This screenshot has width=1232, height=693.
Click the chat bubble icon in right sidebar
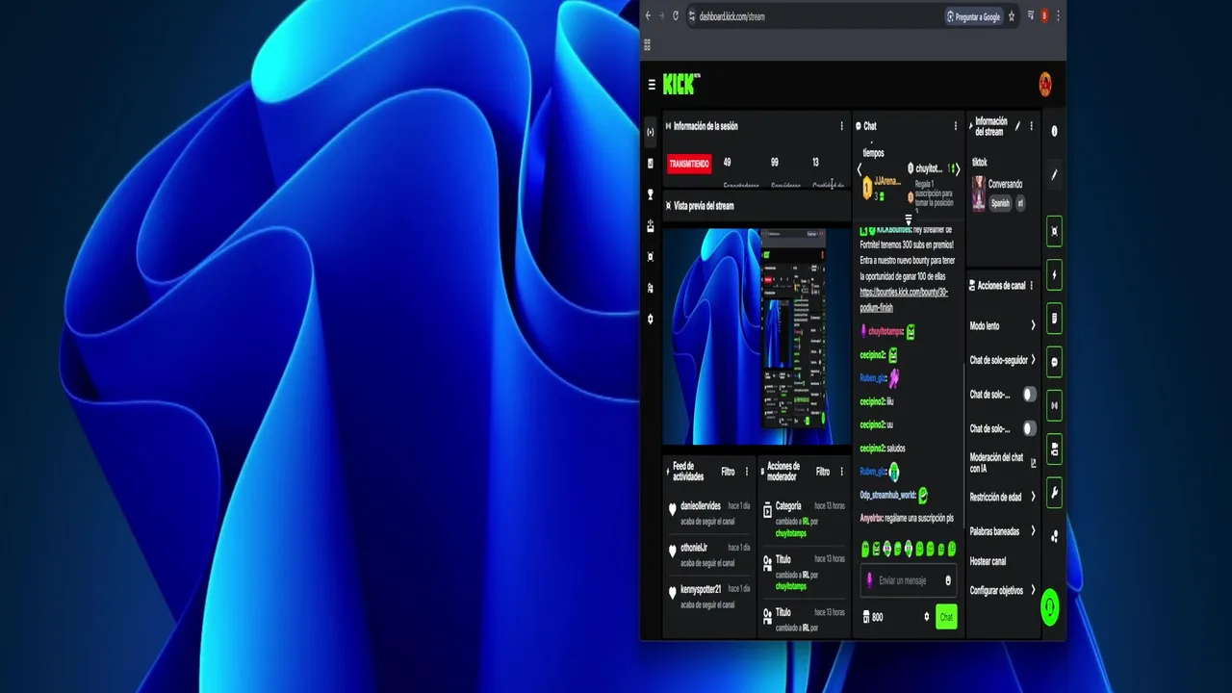click(x=1054, y=362)
